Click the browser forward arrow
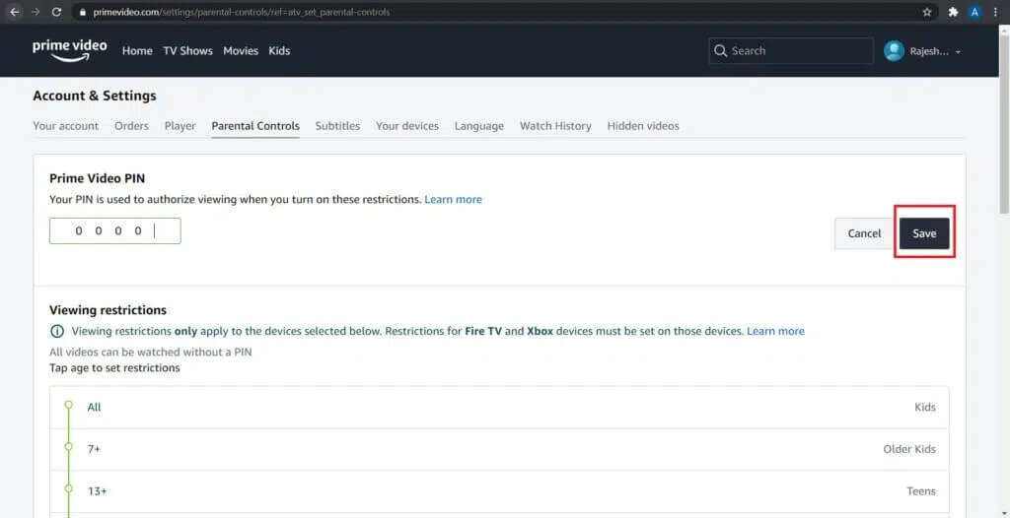The height and width of the screenshot is (518, 1010). [35, 12]
